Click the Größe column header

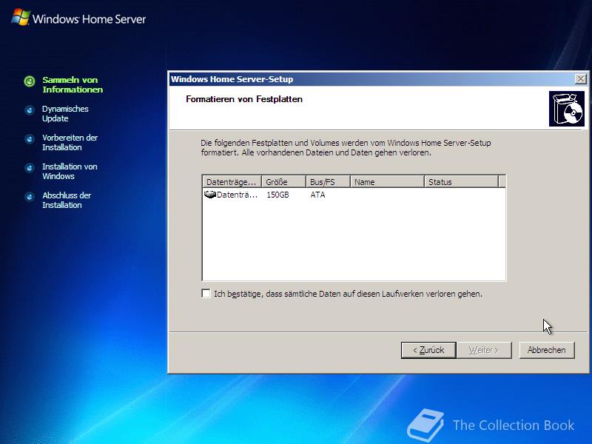(x=283, y=181)
